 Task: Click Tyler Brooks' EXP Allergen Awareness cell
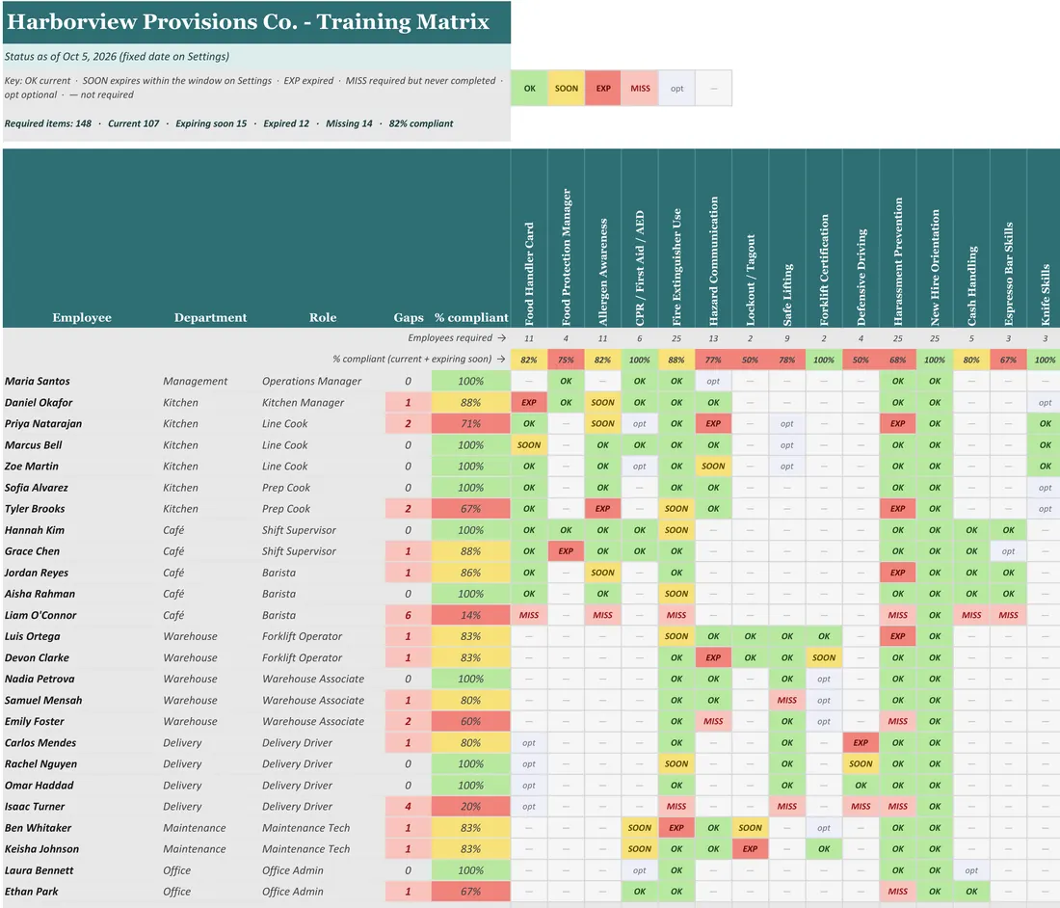(603, 508)
